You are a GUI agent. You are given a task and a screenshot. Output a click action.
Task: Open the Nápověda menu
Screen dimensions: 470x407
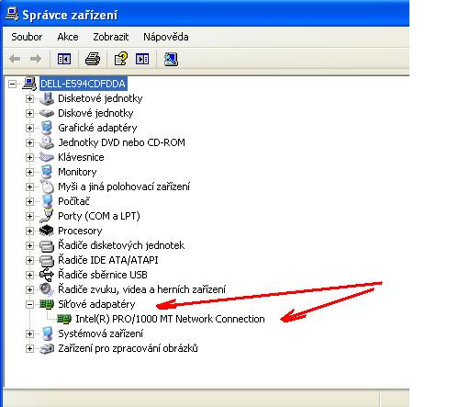click(x=165, y=37)
